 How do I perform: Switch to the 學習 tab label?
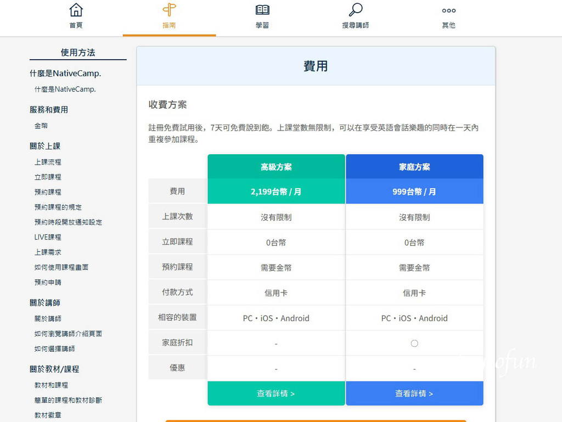pyautogui.click(x=262, y=25)
